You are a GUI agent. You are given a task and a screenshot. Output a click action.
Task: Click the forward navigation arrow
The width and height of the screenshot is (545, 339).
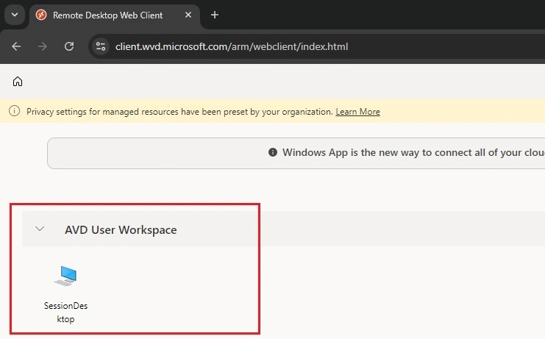(43, 46)
